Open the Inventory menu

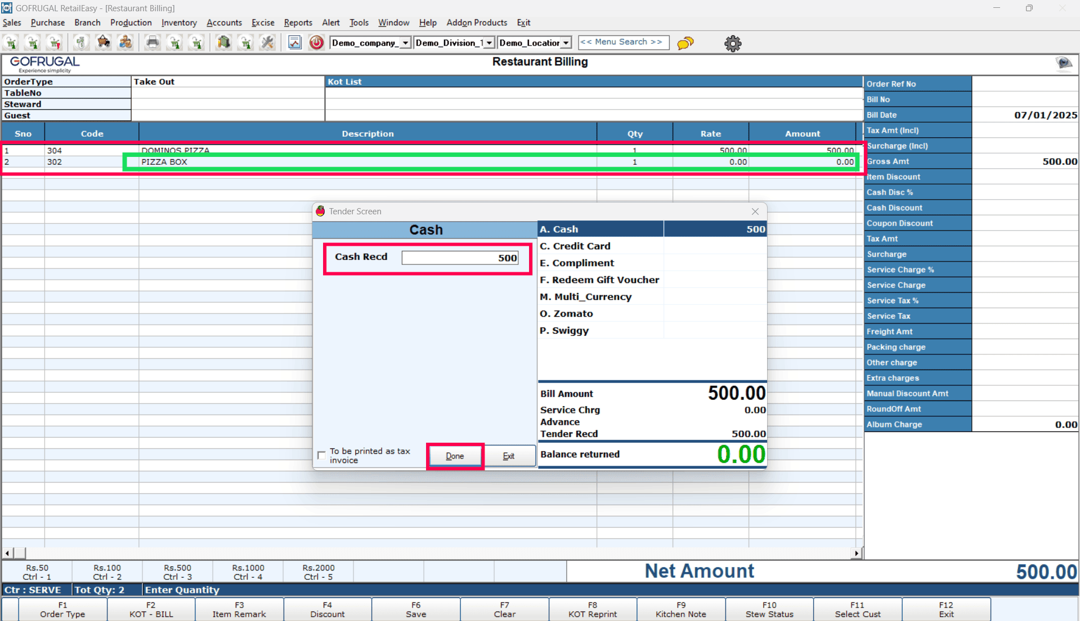coord(179,22)
